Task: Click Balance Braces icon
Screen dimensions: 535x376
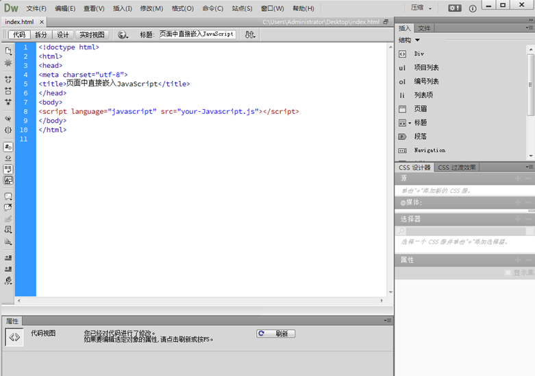Action: [8, 130]
